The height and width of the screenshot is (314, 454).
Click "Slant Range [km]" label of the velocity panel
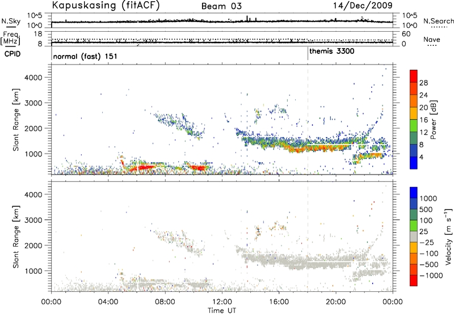(x=16, y=236)
